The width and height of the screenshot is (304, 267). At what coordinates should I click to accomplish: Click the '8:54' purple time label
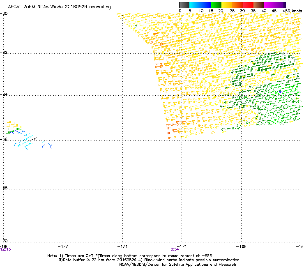(175, 249)
